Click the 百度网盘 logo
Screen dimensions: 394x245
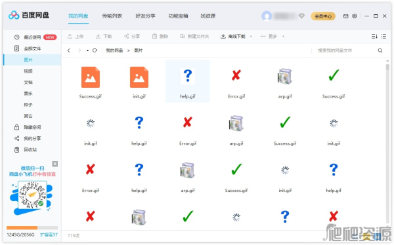coord(29,15)
